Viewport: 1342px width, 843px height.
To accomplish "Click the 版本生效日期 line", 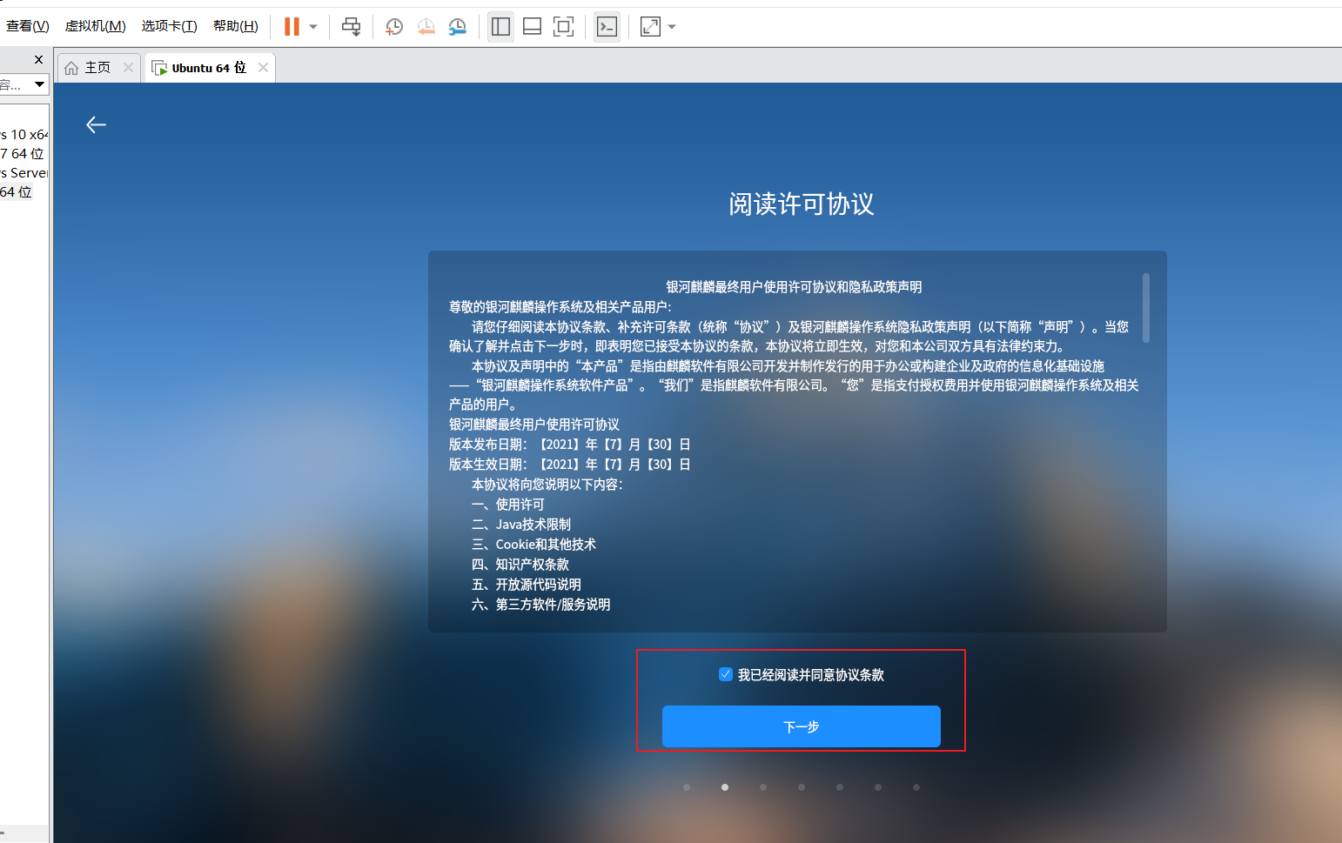I will click(x=570, y=465).
